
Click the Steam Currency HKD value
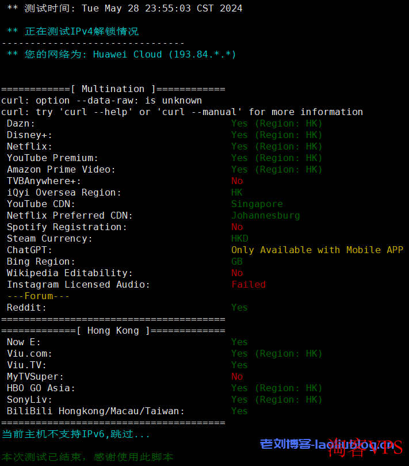coord(240,238)
